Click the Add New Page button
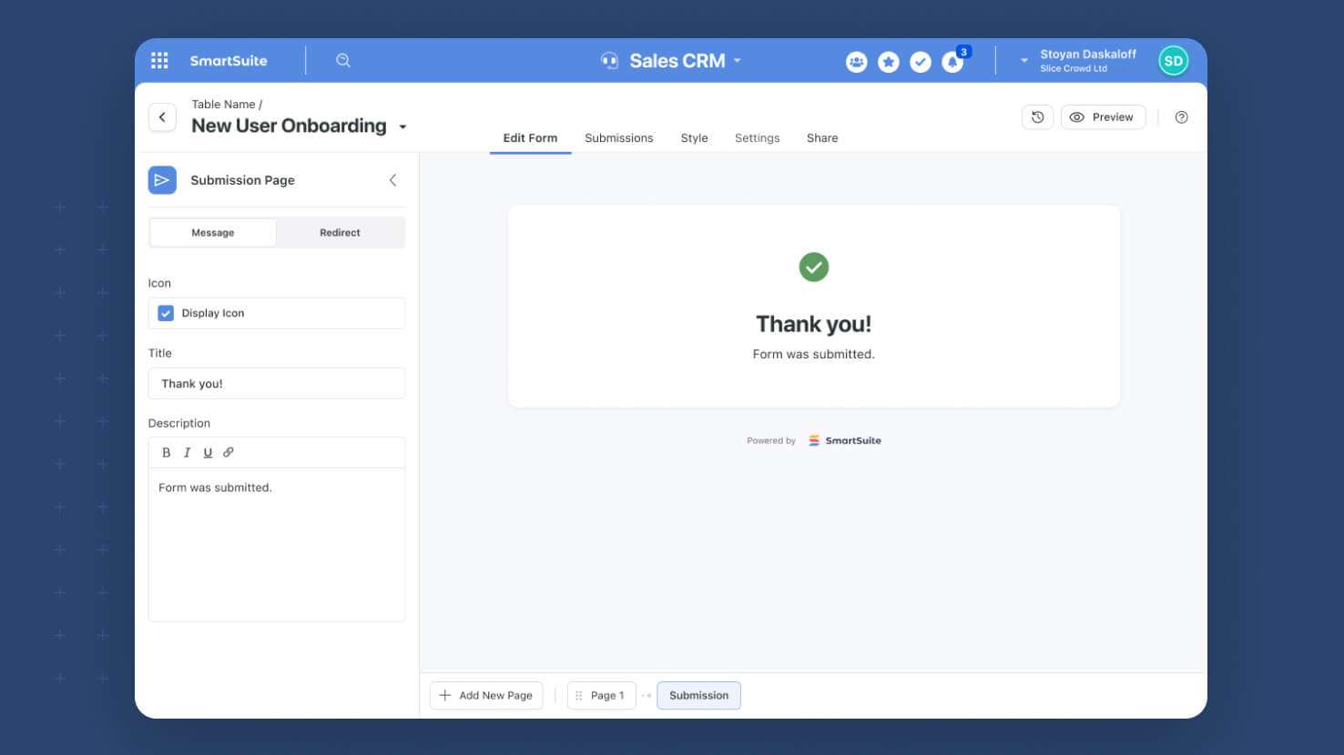The height and width of the screenshot is (755, 1344). pyautogui.click(x=486, y=696)
